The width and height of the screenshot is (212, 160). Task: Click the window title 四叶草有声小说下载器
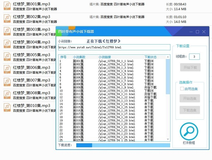[76, 31]
